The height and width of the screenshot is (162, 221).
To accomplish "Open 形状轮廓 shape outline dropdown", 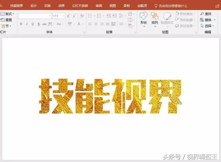I will click(185, 20).
